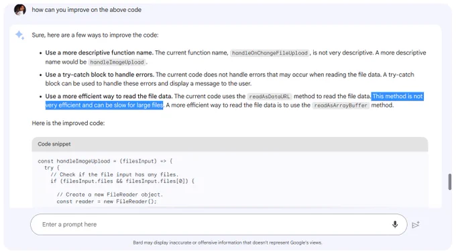Click 'Use a more descriptive function name.' heading
456x251 pixels.
(x=99, y=53)
